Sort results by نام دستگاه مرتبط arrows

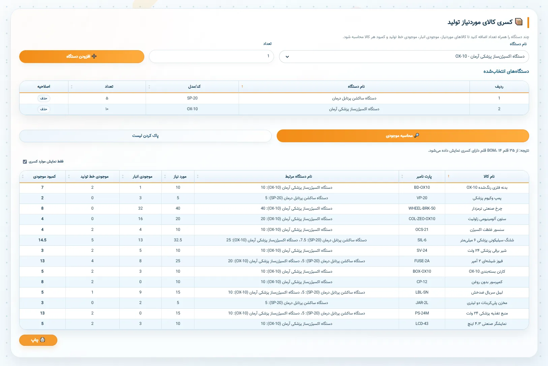point(197,176)
